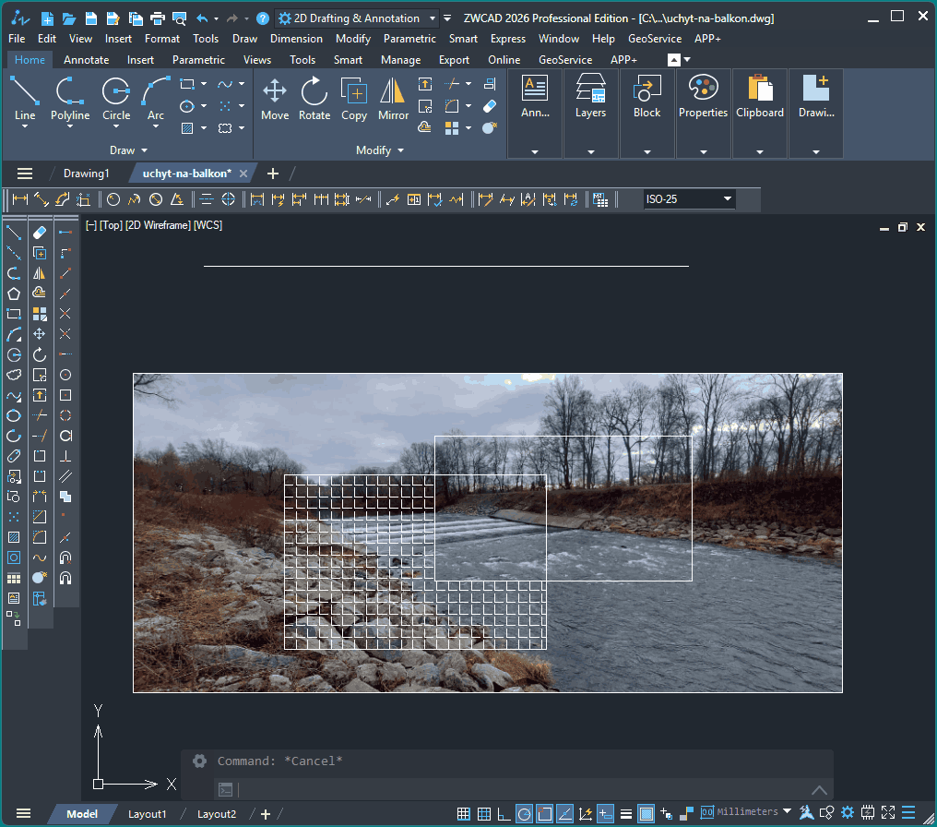937x827 pixels.
Task: Expand the Block panel dropdown arrow
Action: (646, 152)
